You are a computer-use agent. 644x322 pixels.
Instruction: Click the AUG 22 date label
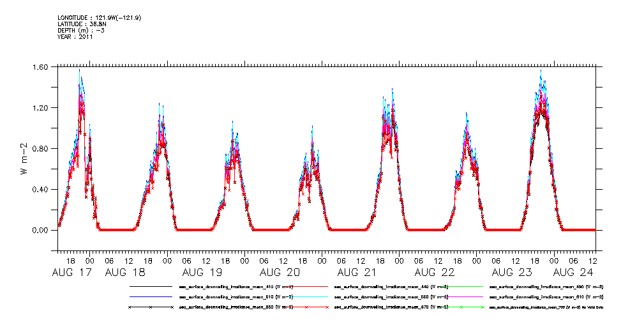435,273
